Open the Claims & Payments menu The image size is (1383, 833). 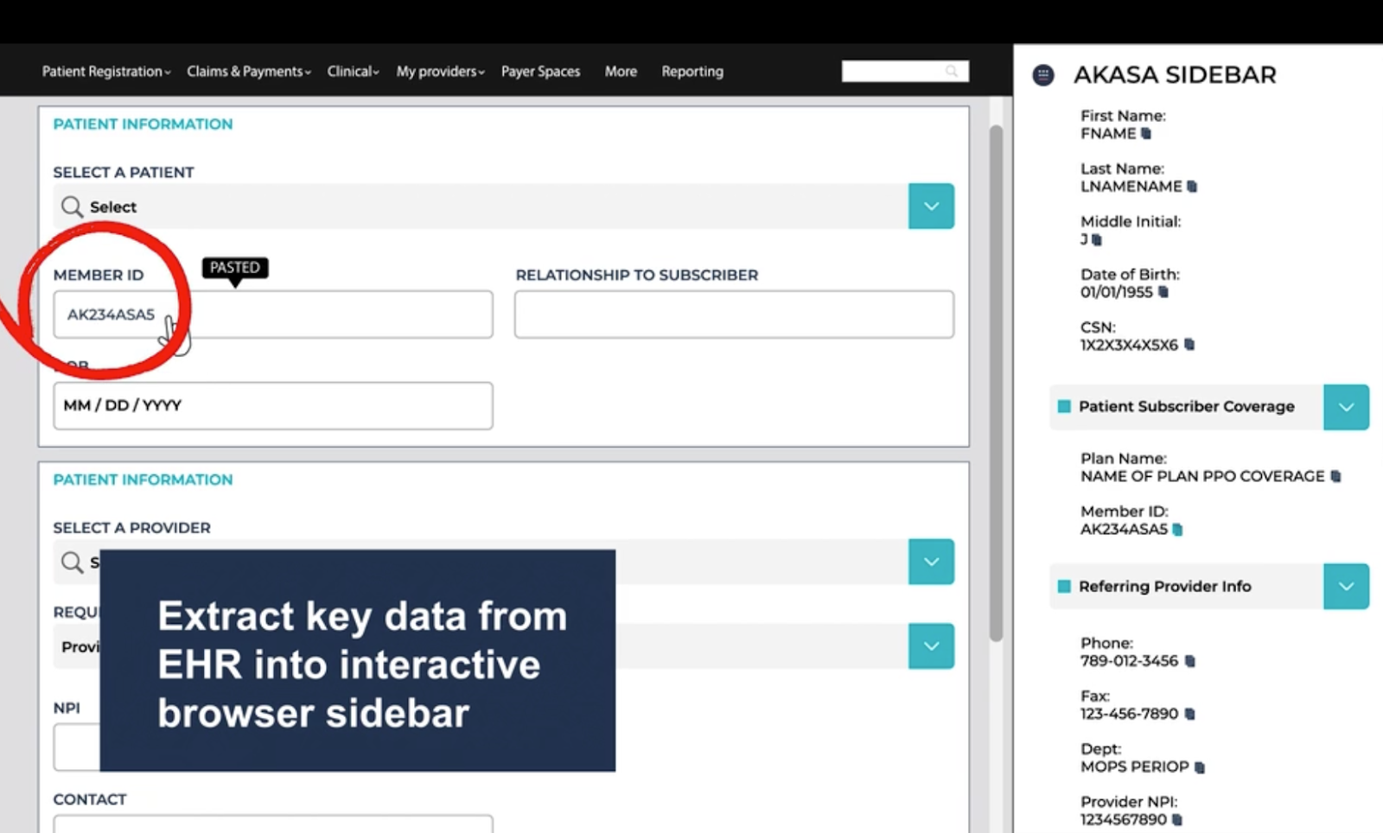(249, 72)
